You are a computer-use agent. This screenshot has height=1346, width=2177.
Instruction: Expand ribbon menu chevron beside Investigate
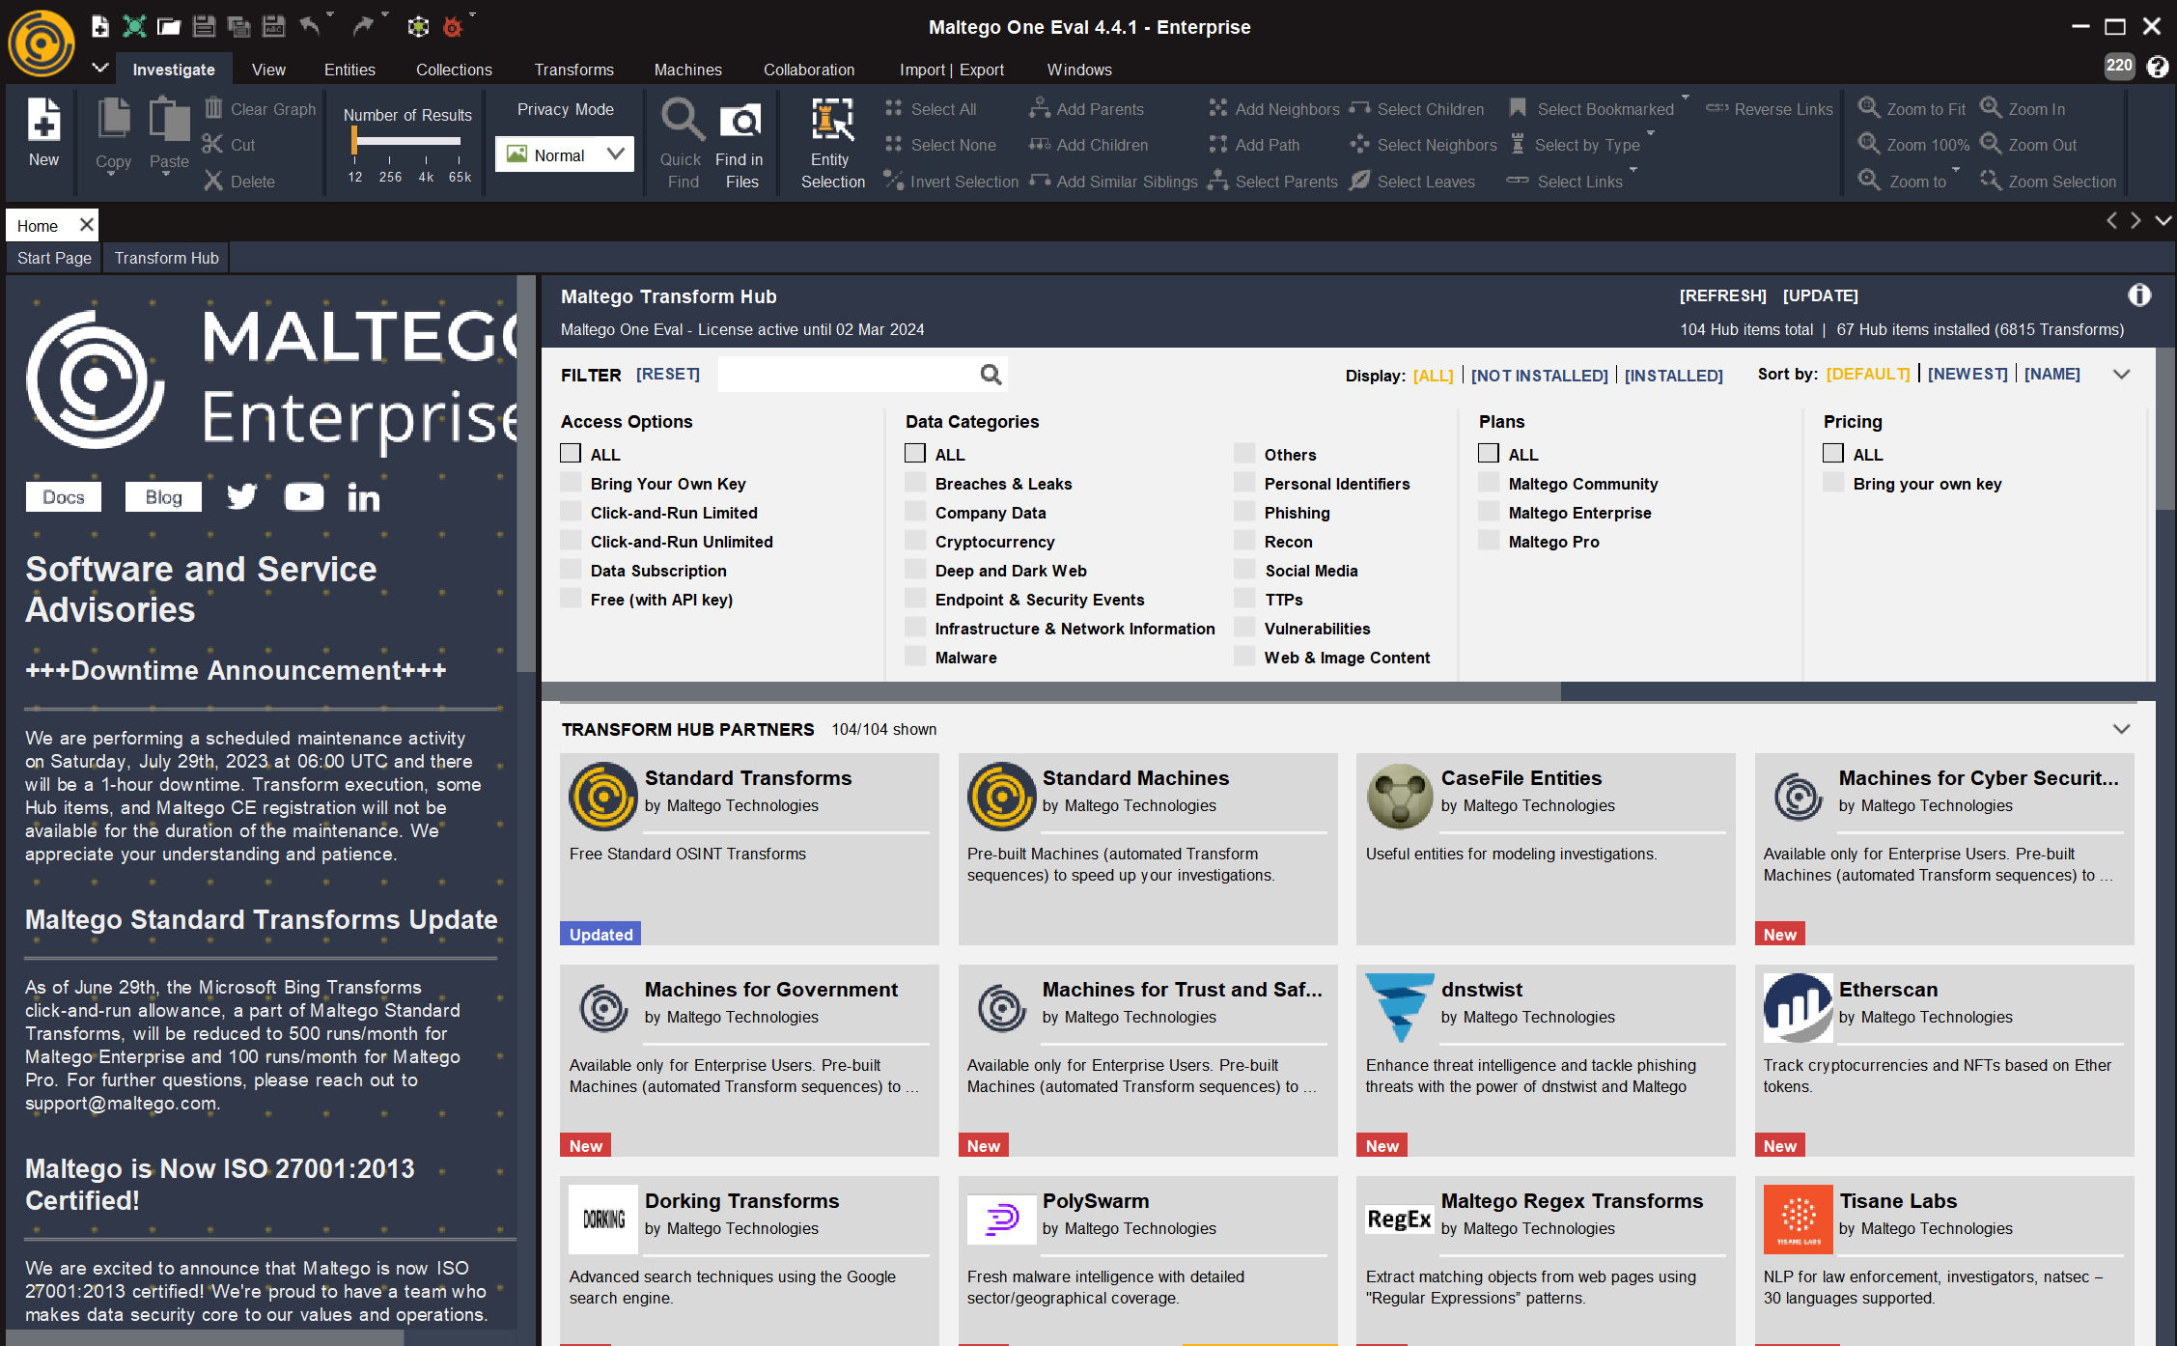[x=99, y=68]
